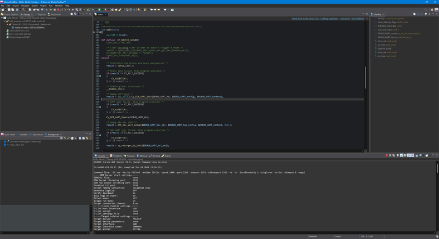The width and height of the screenshot is (439, 239).
Task: Click the Open Perspective icon at top right
Action: click(x=432, y=9)
